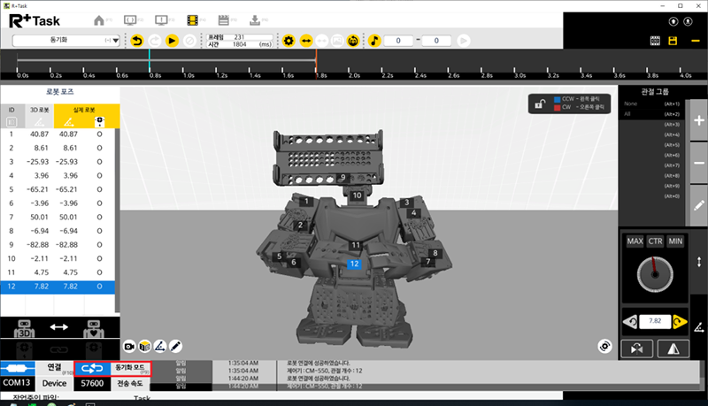Click the CTR center value button

point(655,241)
